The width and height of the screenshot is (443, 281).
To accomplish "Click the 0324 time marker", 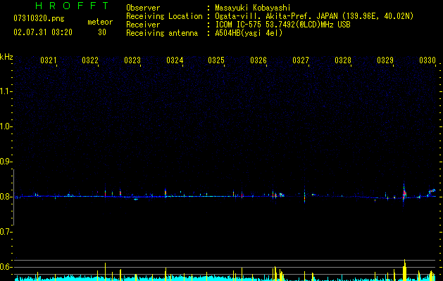I will click(175, 60).
